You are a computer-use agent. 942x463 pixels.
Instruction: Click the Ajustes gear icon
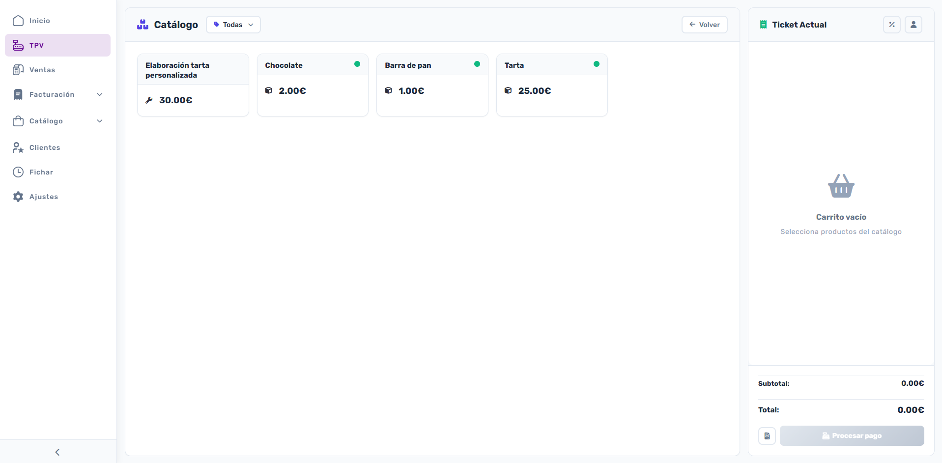18,197
